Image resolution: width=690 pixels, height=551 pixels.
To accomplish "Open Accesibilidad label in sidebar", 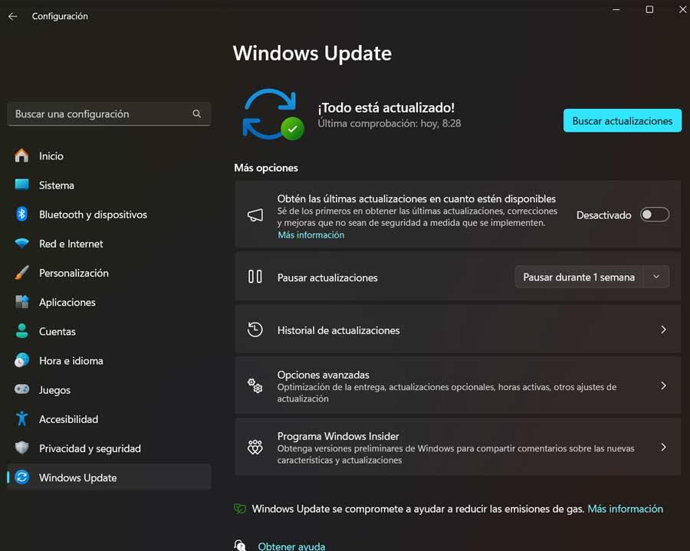I will click(69, 419).
